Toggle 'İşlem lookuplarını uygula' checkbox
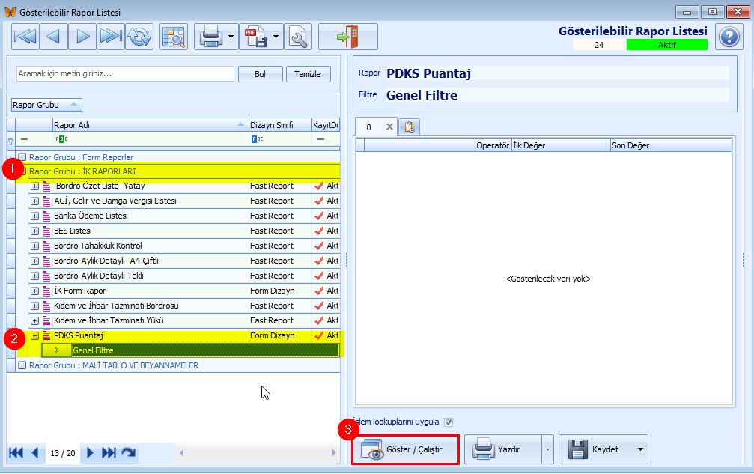The width and height of the screenshot is (754, 474). point(449,422)
